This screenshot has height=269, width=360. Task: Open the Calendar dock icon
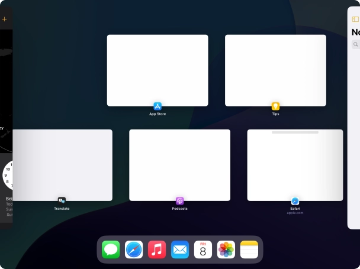tap(203, 249)
